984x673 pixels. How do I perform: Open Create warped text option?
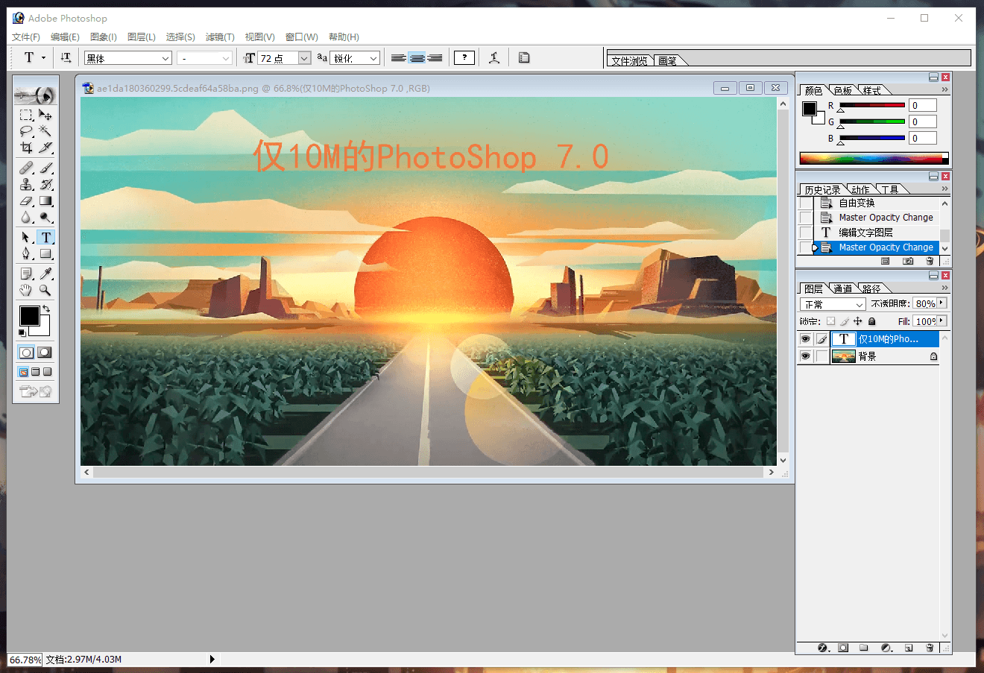tap(493, 57)
